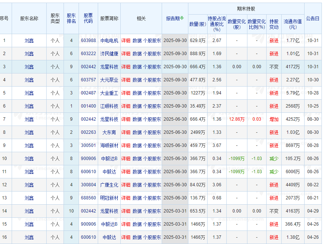Click the green sort arrow next to 报告期
This screenshot has width=323, height=244.
click(x=181, y=18)
